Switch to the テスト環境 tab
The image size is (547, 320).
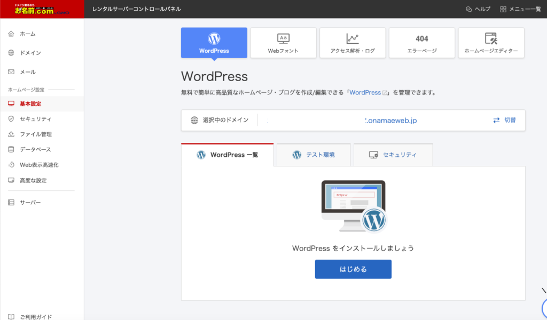(x=314, y=155)
